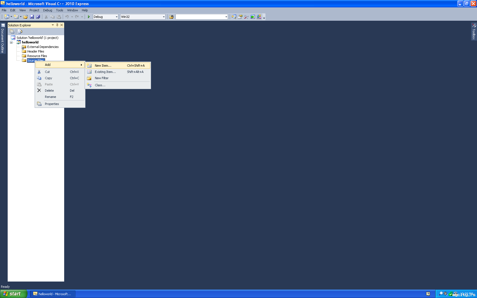Screen dimensions: 477x298
Task: Open the Toolbox via toolbar icon
Action: tap(246, 17)
